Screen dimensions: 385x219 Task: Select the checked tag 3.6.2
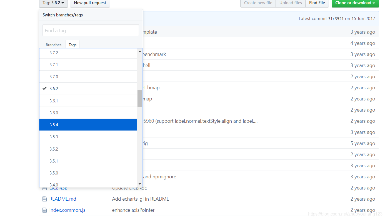click(x=88, y=89)
